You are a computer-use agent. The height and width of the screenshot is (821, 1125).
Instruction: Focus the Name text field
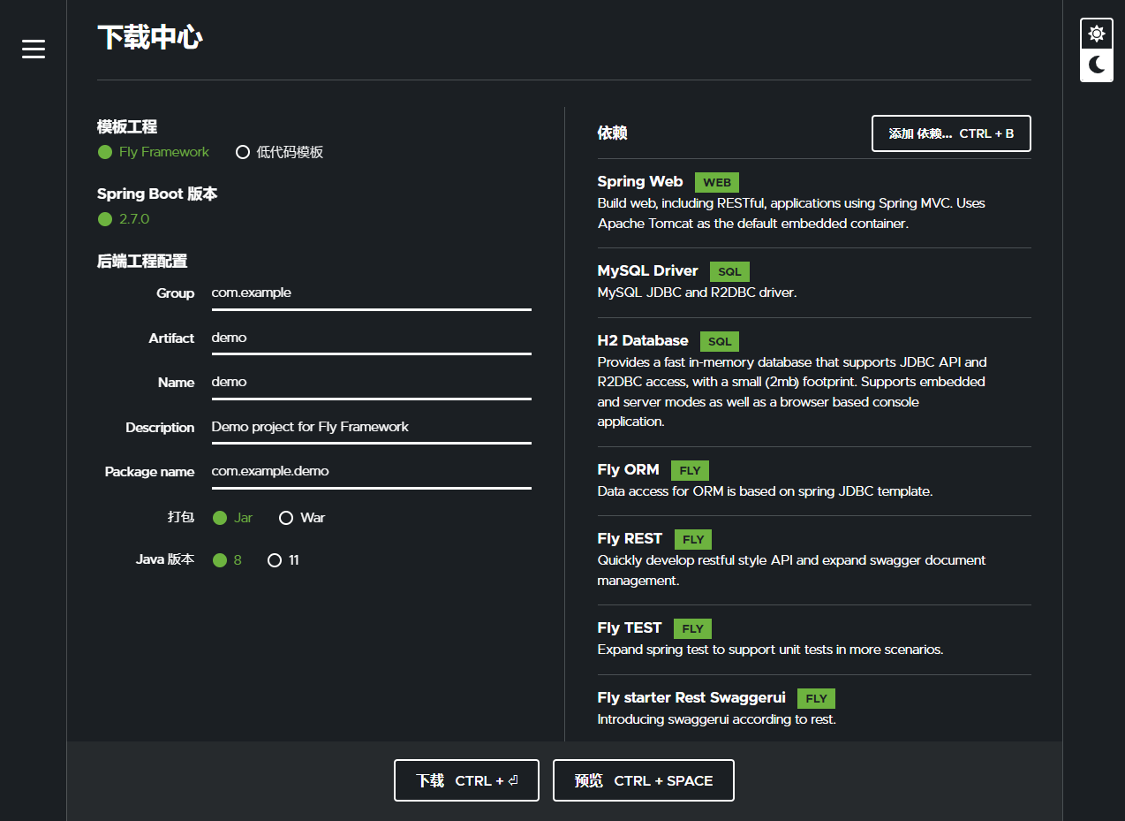tap(371, 382)
